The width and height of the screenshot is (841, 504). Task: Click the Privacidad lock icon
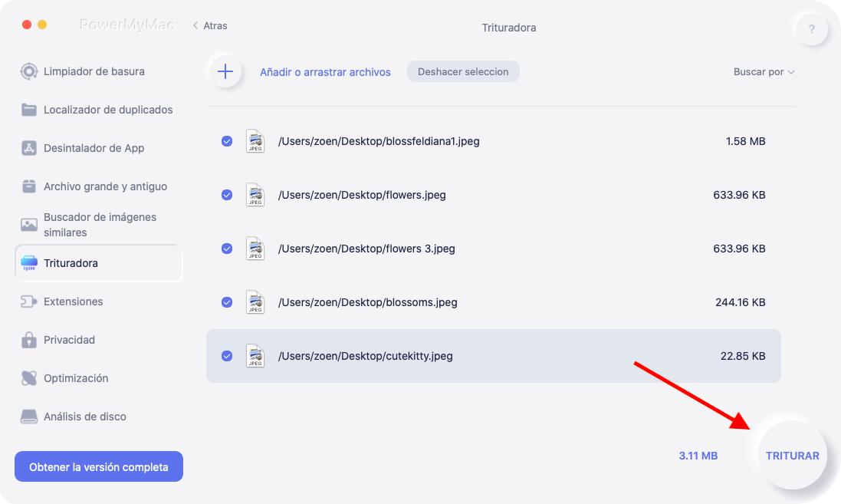coord(29,340)
